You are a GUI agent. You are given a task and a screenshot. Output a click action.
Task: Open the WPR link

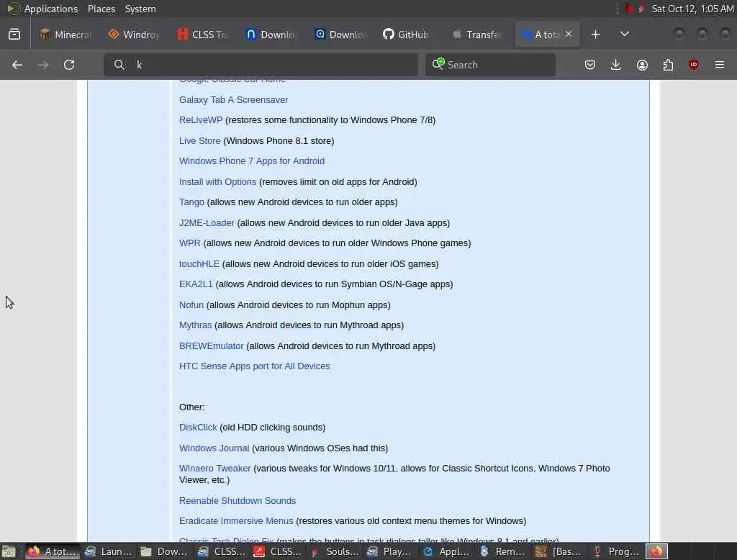(190, 243)
